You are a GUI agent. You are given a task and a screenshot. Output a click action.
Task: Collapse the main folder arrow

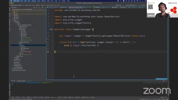[14, 22]
